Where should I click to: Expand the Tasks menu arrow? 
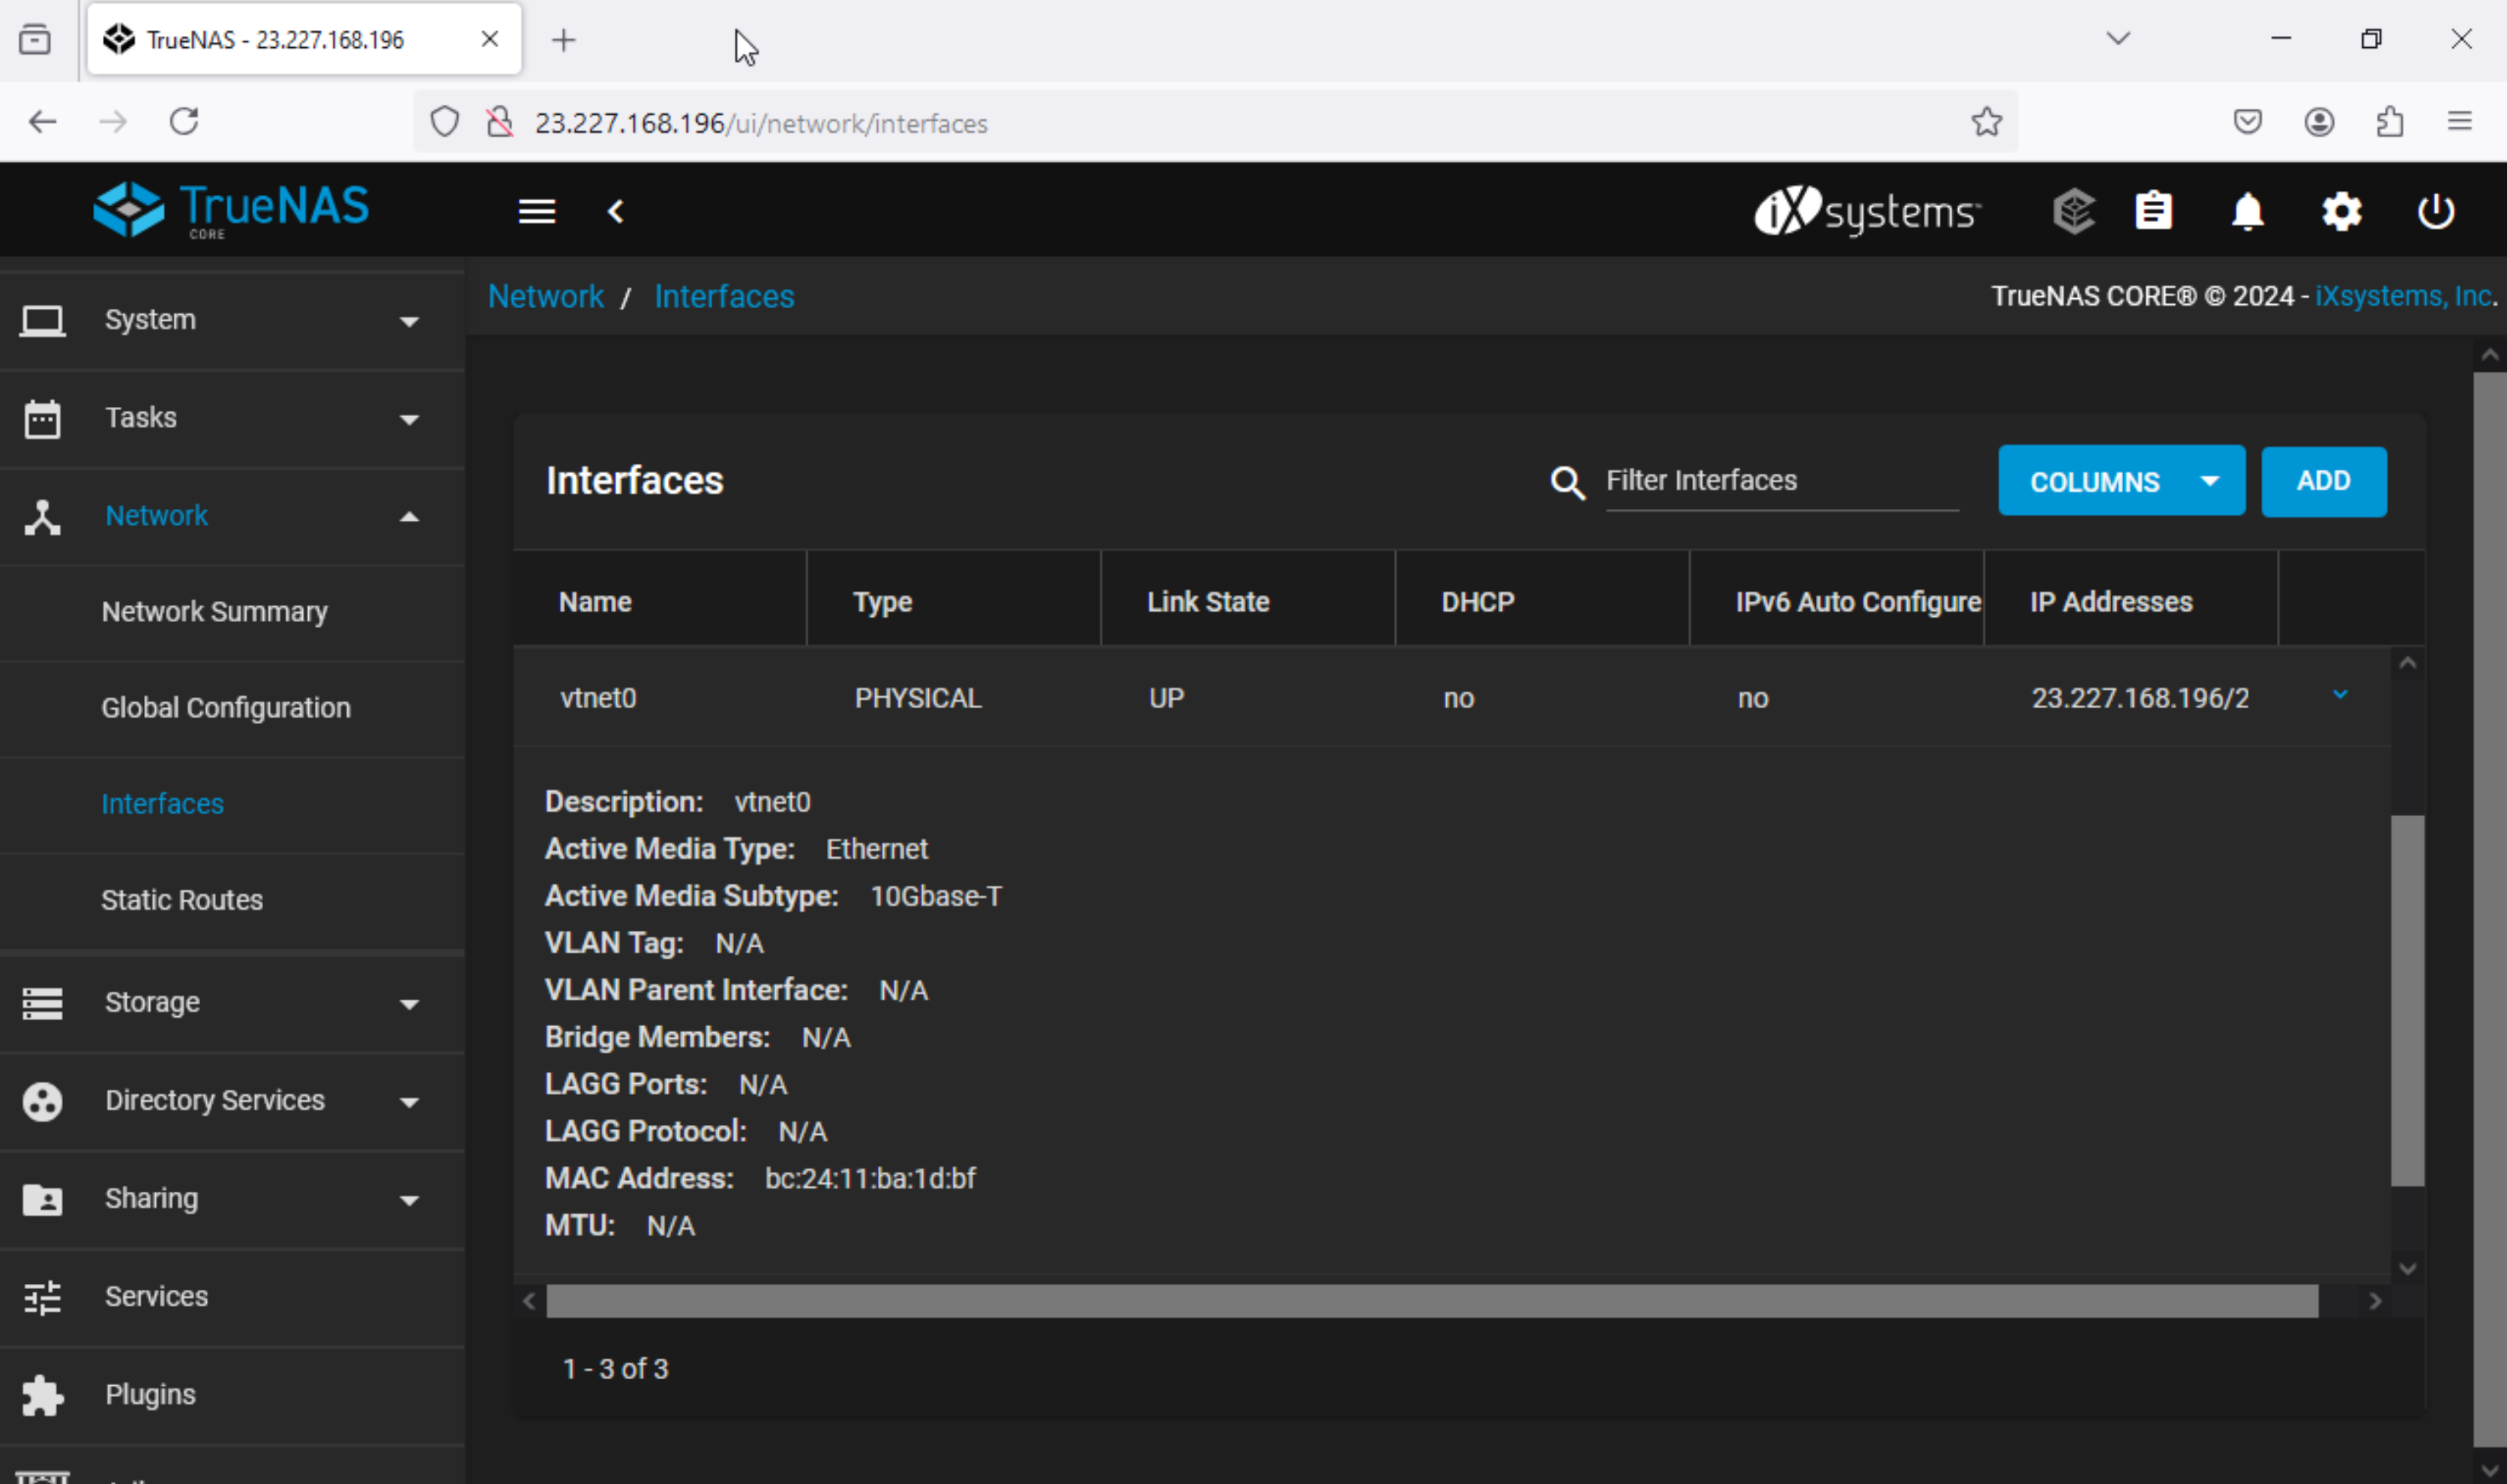(409, 419)
